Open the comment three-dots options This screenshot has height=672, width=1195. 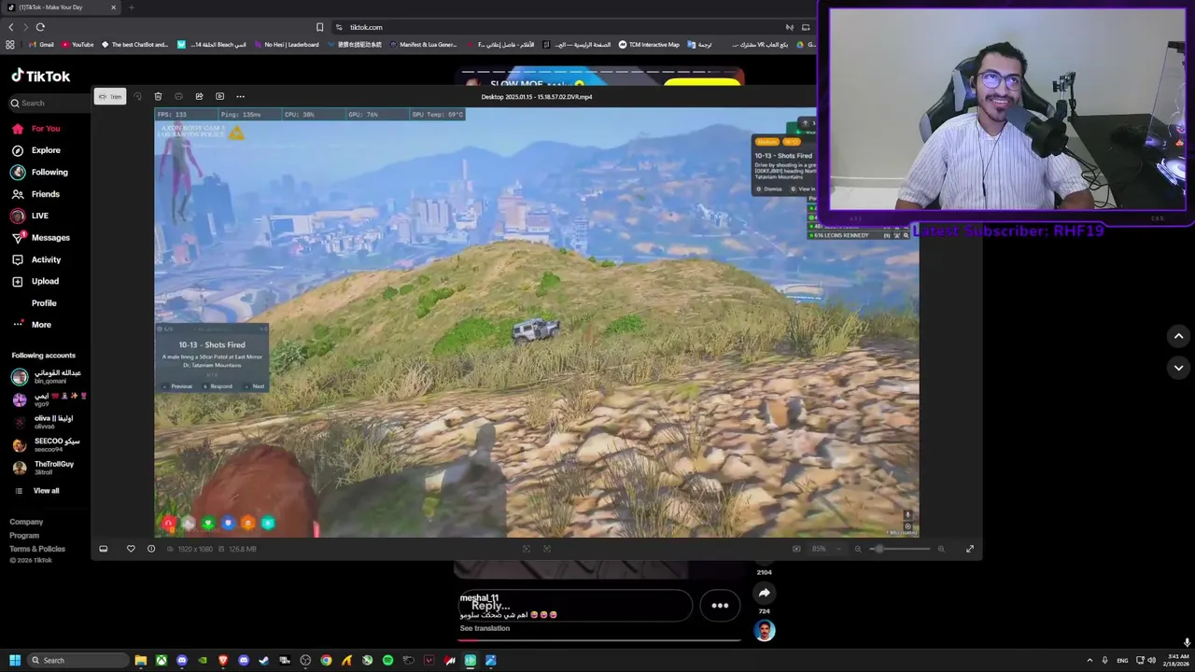coord(720,606)
